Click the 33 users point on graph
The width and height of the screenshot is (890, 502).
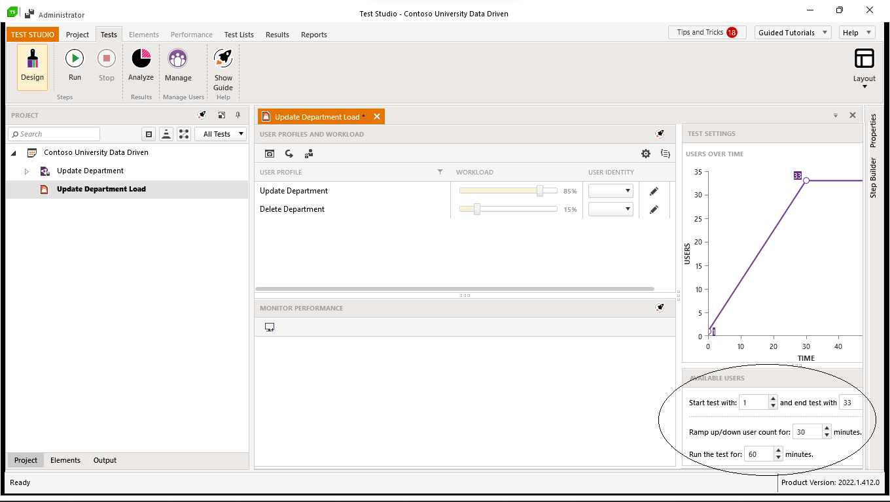806,180
